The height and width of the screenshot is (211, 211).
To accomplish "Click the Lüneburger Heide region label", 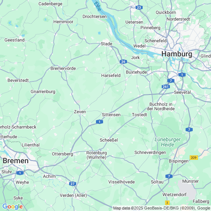I will pos(168,142).
